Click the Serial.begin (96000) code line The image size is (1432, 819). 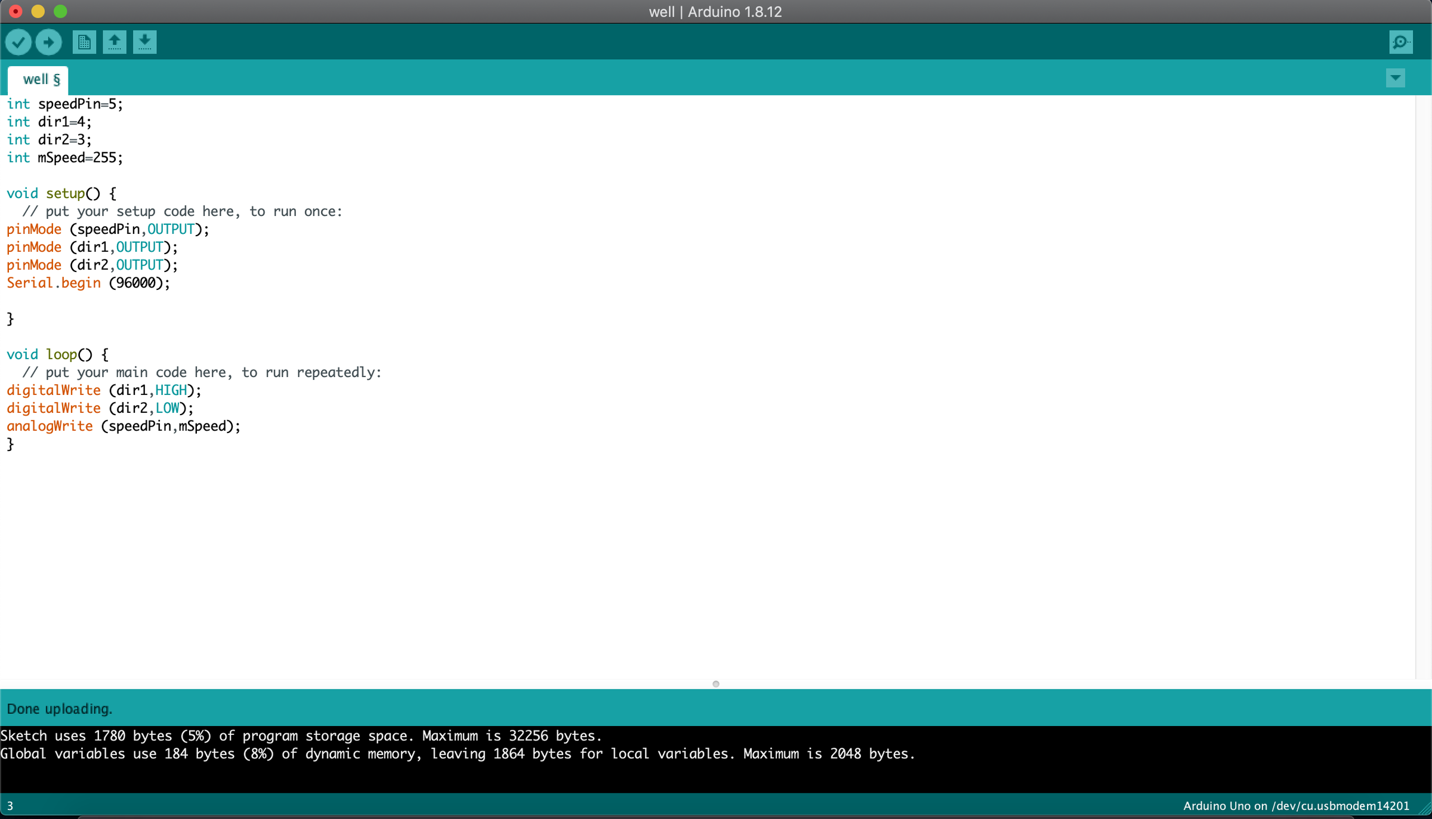click(x=88, y=283)
